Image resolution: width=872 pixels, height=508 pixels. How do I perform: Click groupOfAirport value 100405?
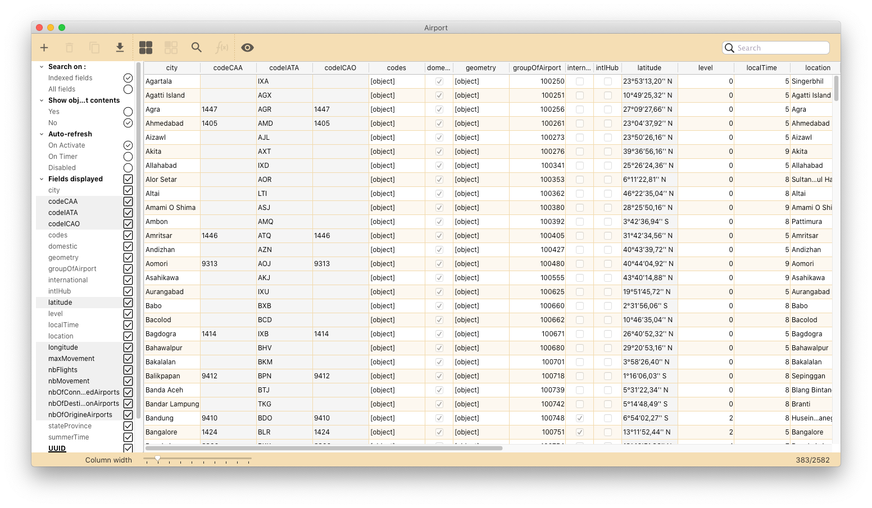[x=537, y=236]
